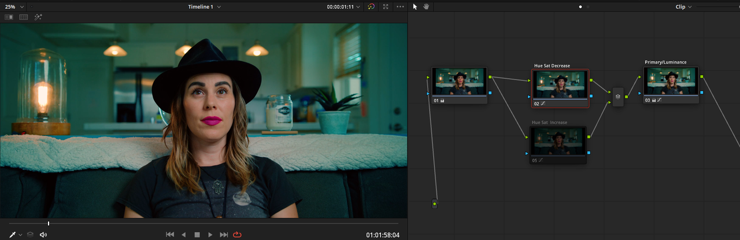Click node 05 green RGB output connector
740x240 pixels.
click(589, 136)
